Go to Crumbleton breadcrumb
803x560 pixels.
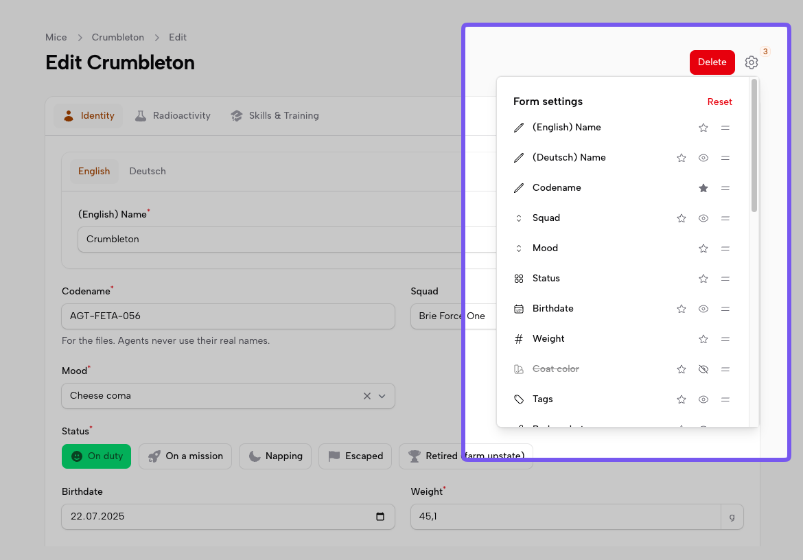[118, 37]
